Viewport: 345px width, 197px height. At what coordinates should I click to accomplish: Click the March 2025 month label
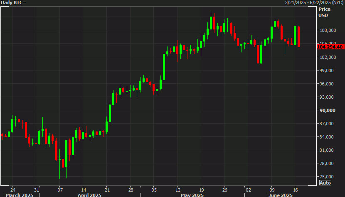(20, 195)
